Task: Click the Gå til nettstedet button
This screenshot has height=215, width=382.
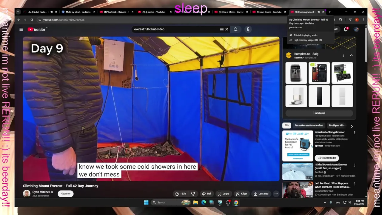Action: tap(327, 158)
